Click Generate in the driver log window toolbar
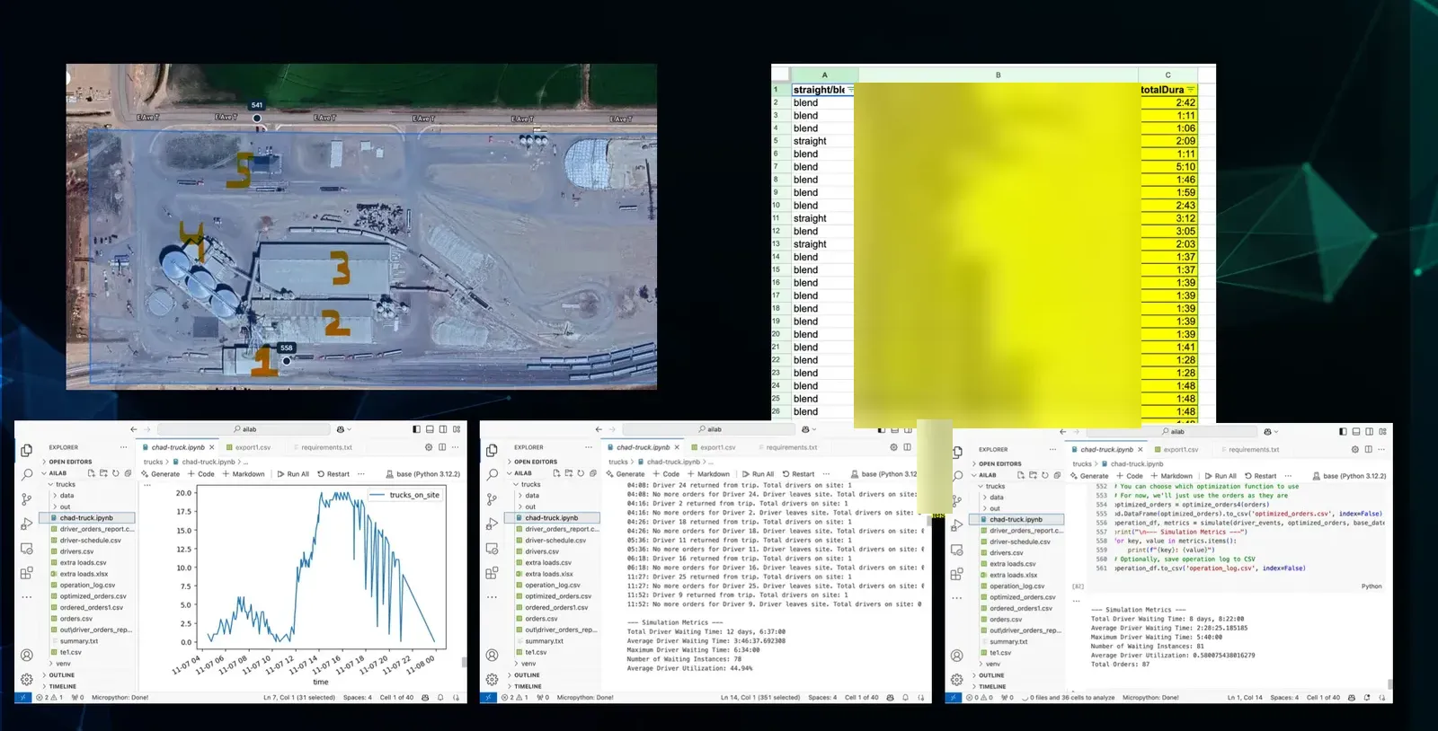This screenshot has width=1438, height=731. coord(626,474)
